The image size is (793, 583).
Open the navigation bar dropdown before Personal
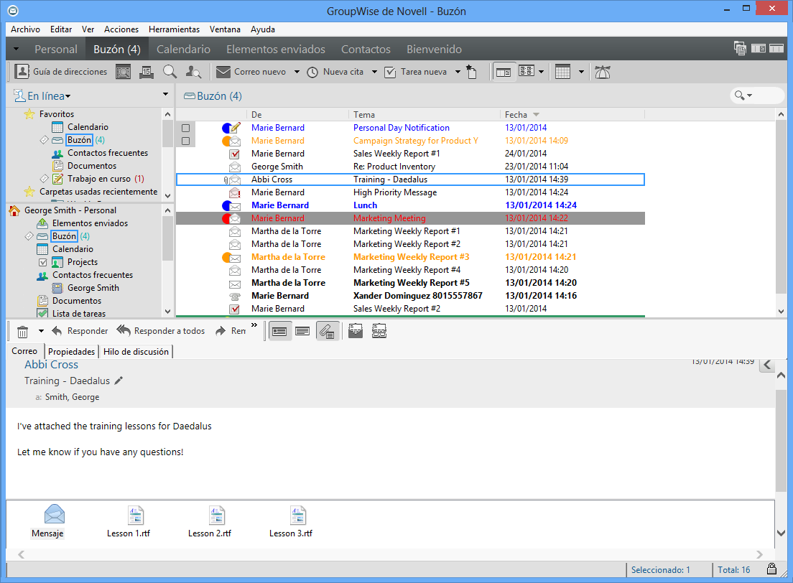[17, 49]
